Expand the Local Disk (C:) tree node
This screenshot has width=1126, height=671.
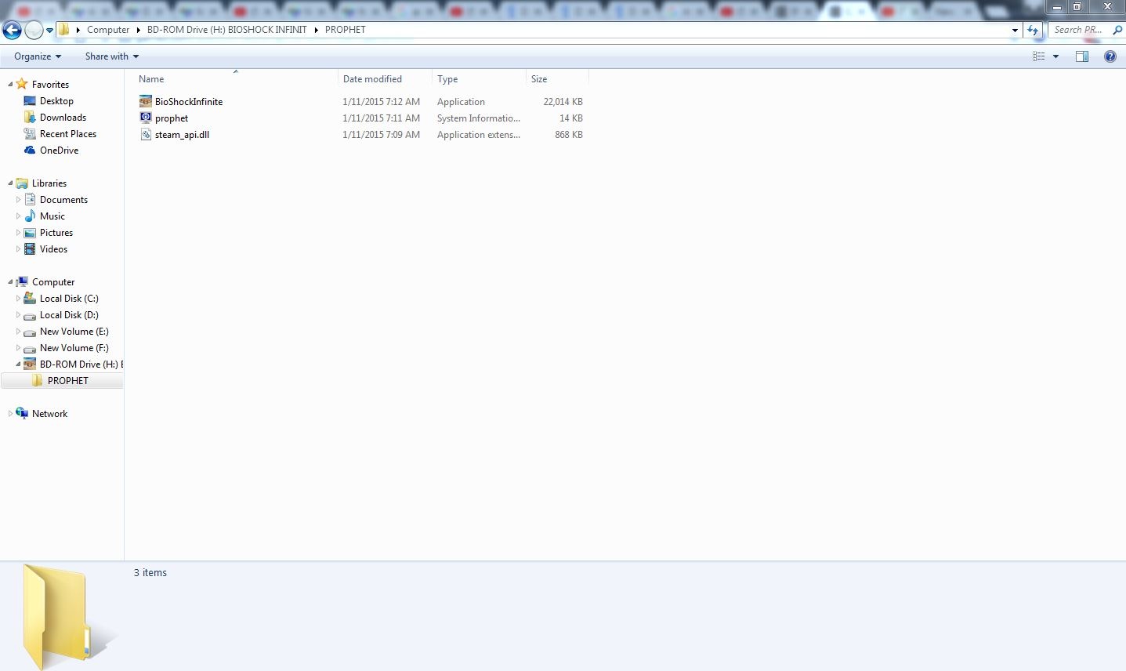18,299
